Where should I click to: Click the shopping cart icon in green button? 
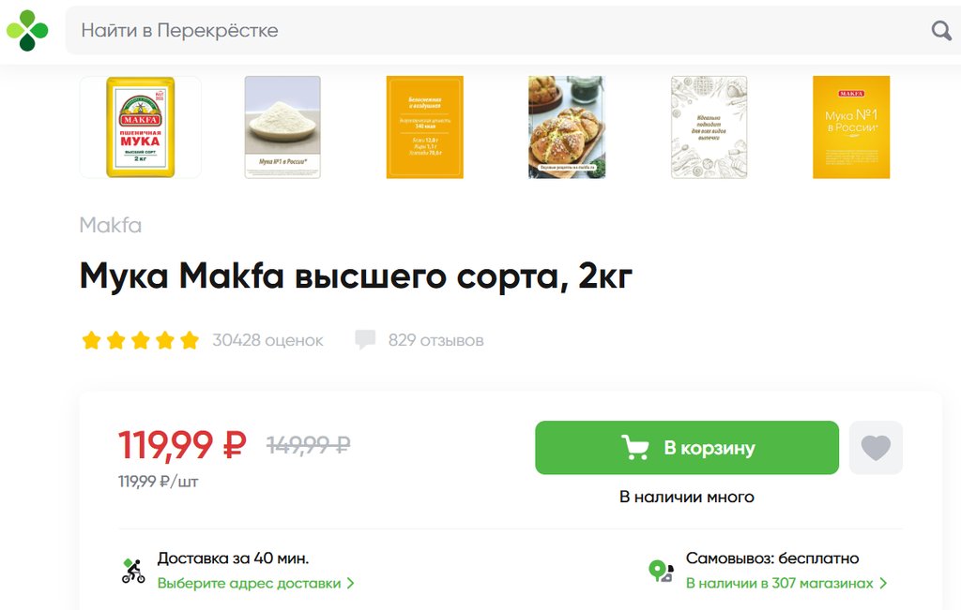pos(634,447)
